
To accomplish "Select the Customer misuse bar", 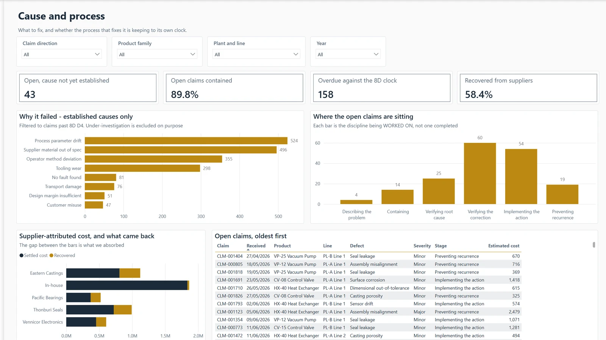I will click(94, 205).
